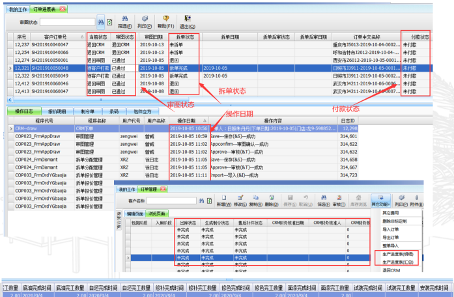
Task: Click 保存(S) save icon
Action: pos(290,201)
